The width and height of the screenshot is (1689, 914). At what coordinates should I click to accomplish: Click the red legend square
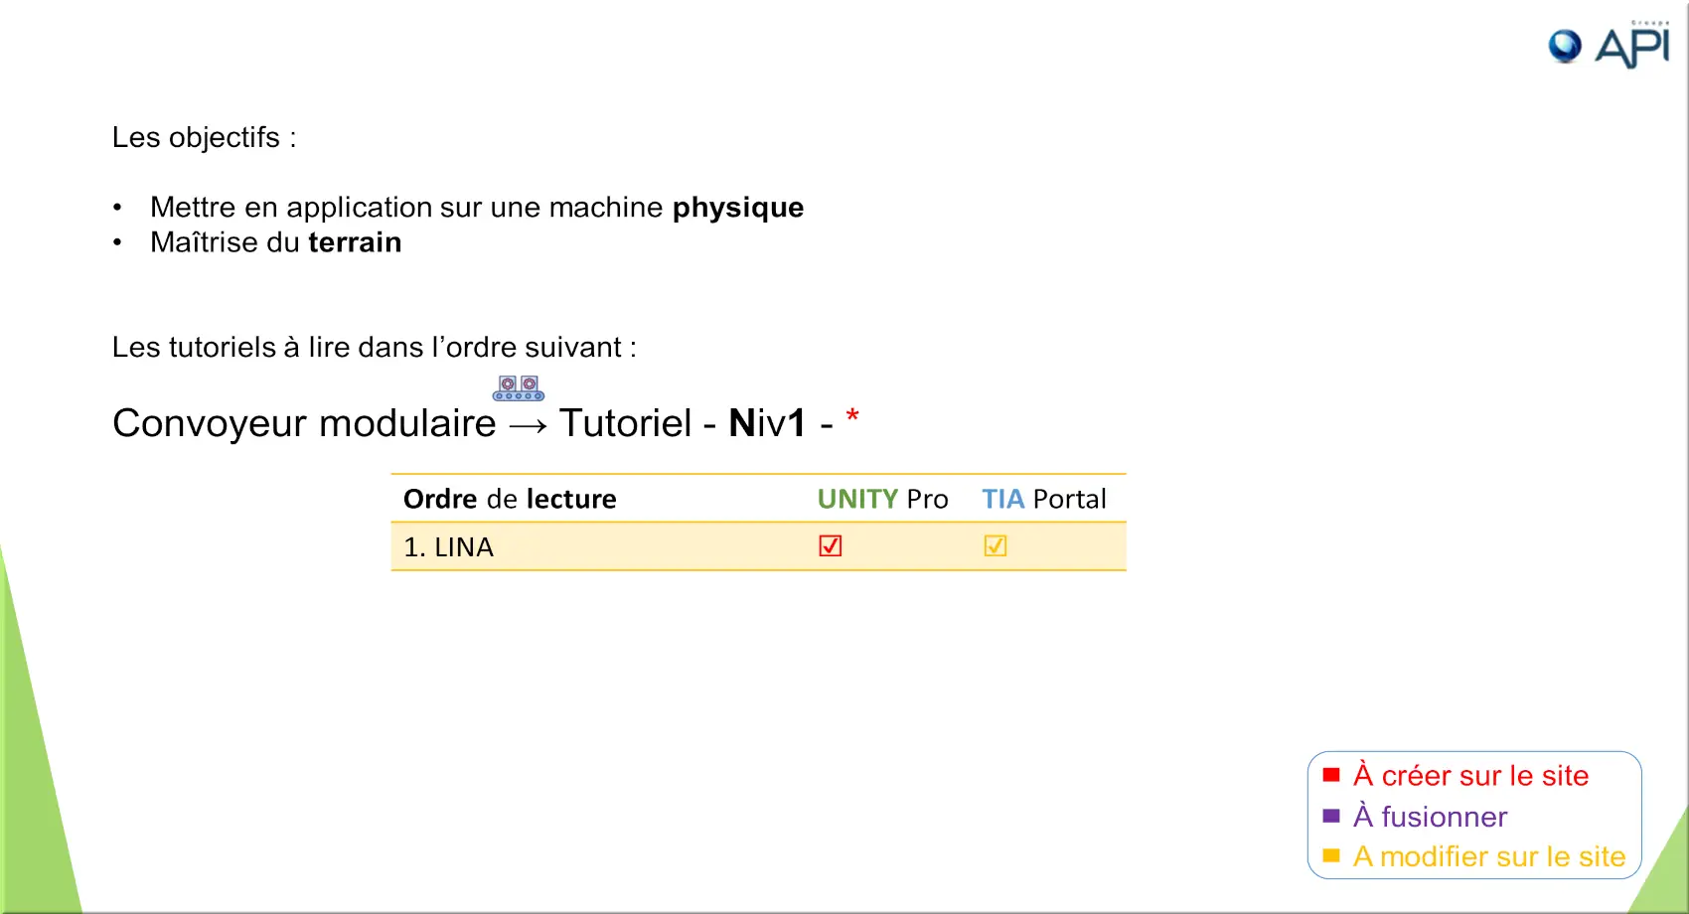point(1331,775)
